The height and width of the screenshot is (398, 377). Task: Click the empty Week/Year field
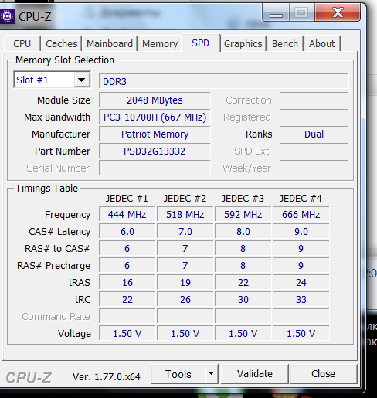[314, 168]
